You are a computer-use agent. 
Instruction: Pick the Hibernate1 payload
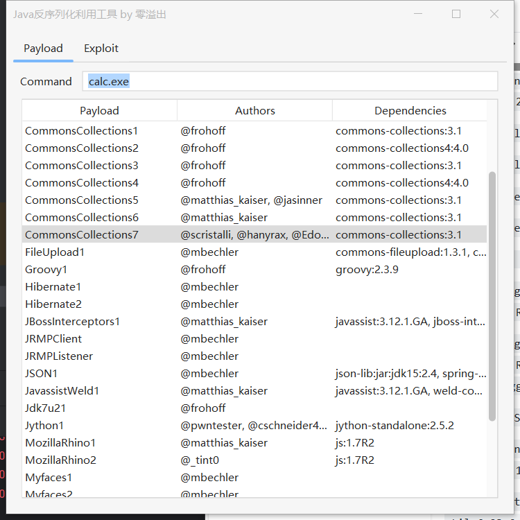[x=53, y=287]
